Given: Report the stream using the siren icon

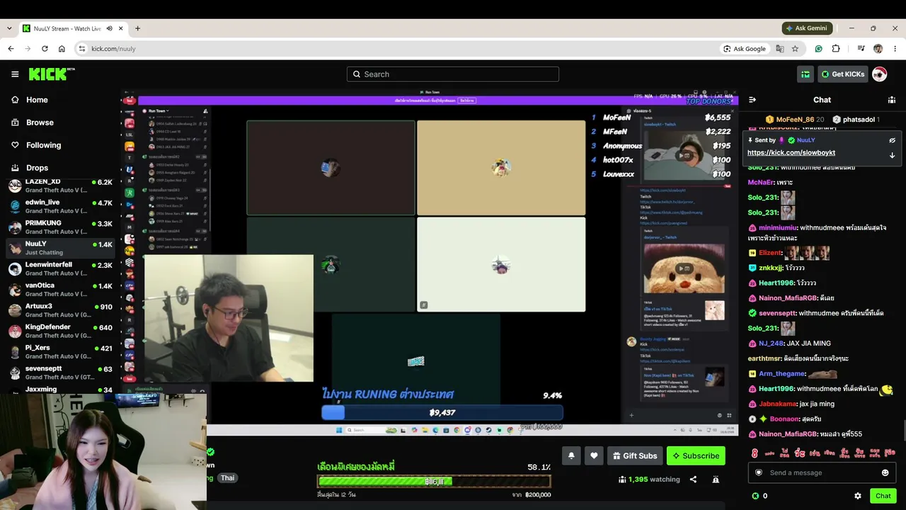Looking at the screenshot, I should click(x=716, y=480).
